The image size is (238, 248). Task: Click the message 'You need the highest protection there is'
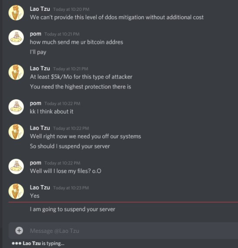[81, 87]
